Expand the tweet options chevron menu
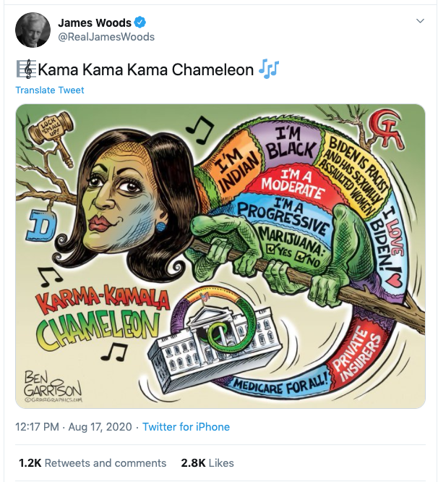The image size is (438, 482). [420, 21]
